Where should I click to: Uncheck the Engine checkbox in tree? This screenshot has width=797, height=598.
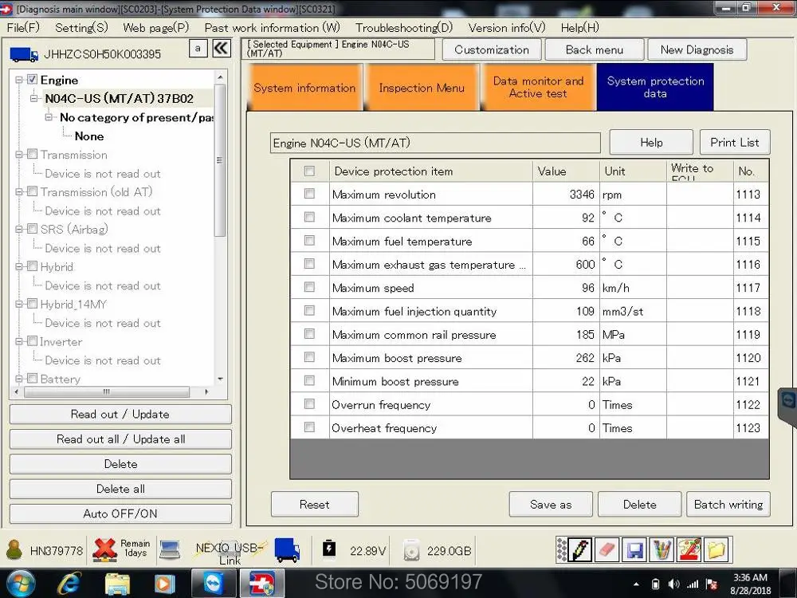(32, 80)
